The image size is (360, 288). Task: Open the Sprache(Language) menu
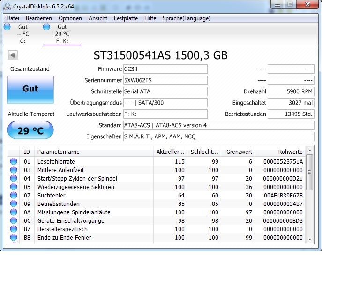187,18
